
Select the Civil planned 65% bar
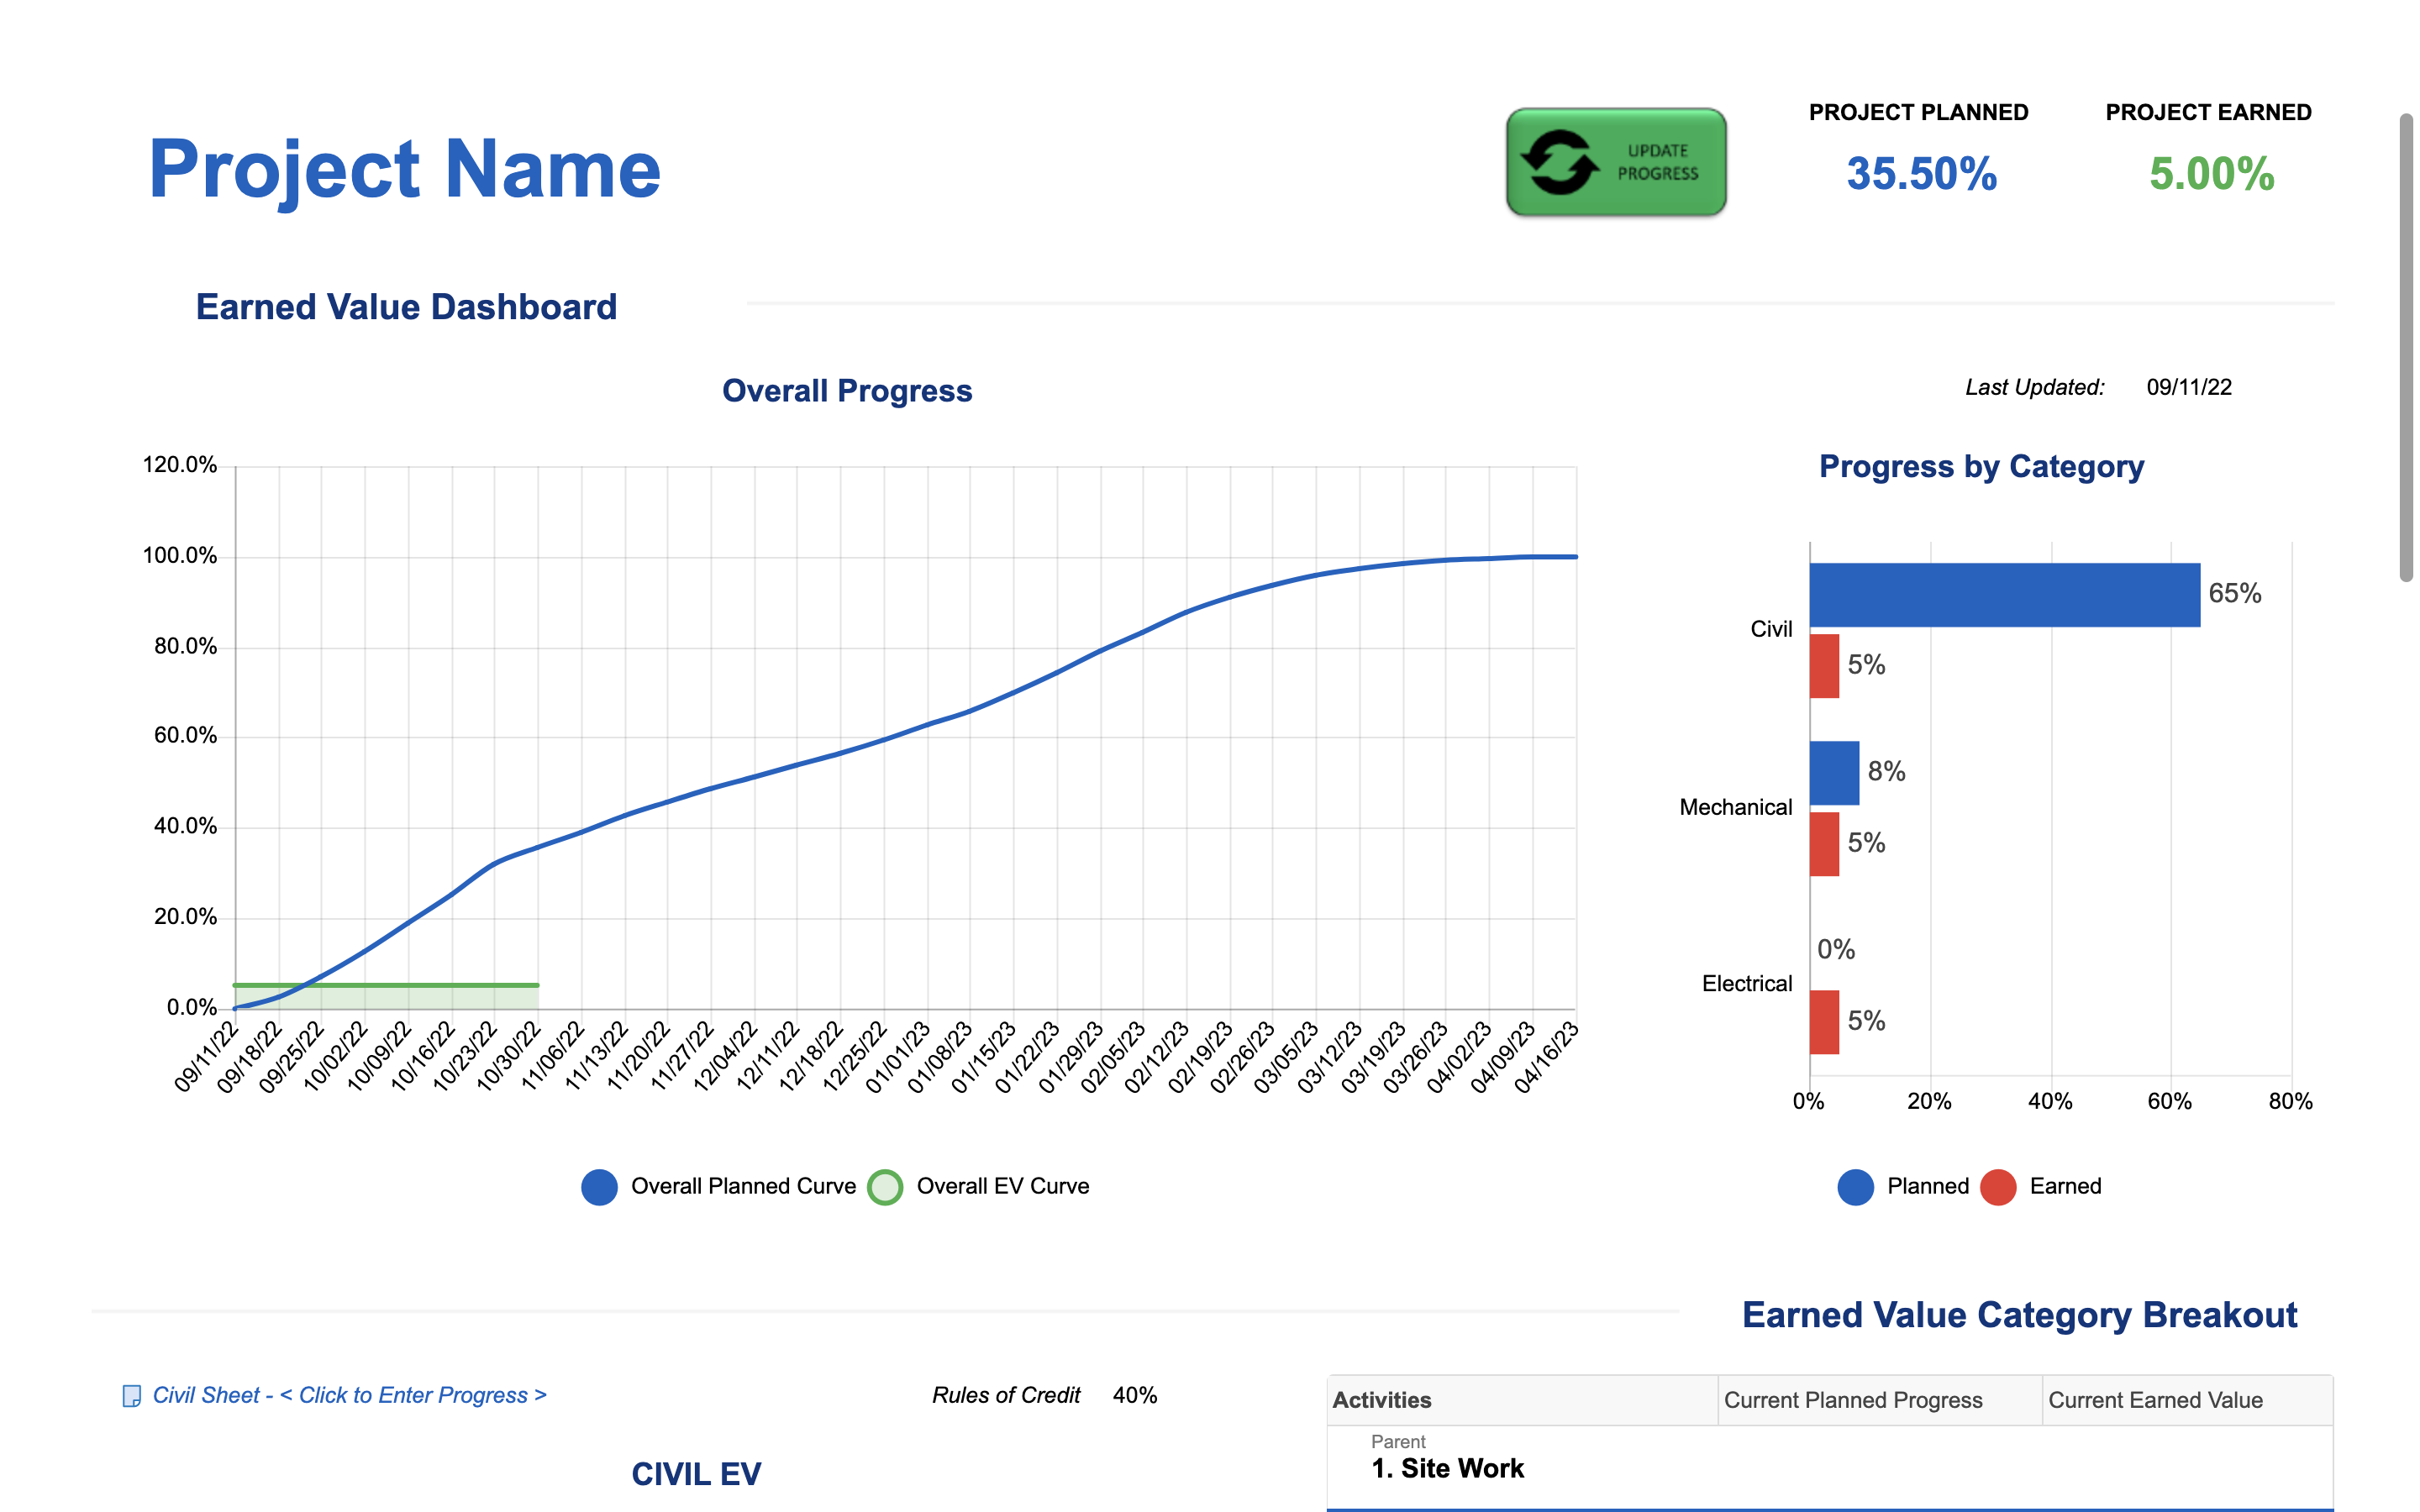(x=2004, y=595)
